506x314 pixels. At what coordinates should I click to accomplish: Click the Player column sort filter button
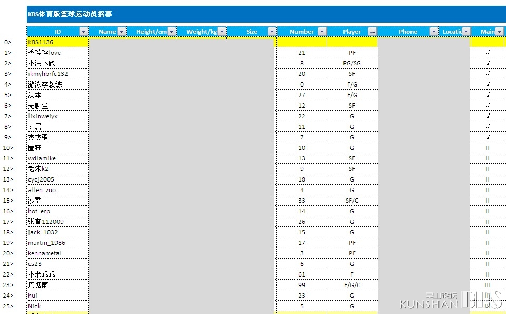click(372, 32)
